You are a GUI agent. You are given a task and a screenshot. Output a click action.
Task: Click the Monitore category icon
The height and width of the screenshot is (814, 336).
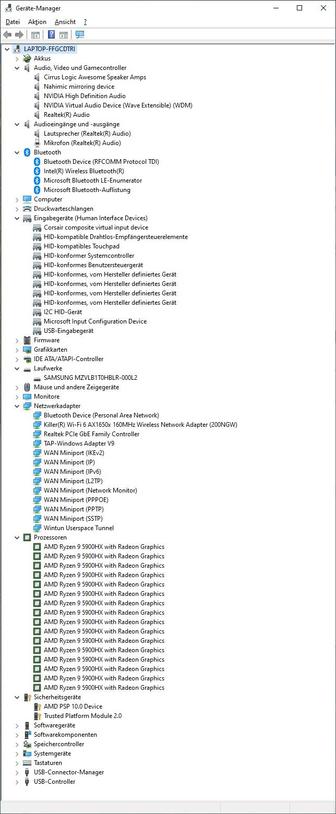[27, 397]
